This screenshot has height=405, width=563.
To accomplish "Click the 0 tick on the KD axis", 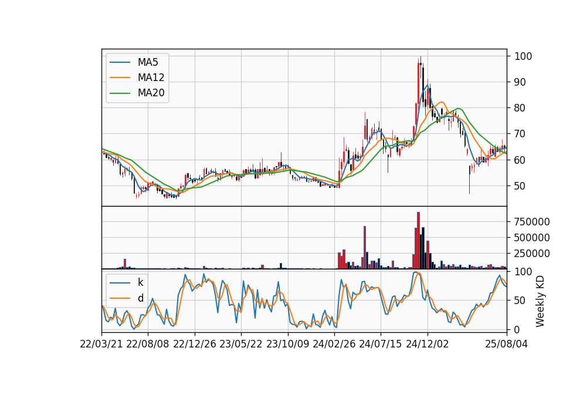I will point(517,329).
